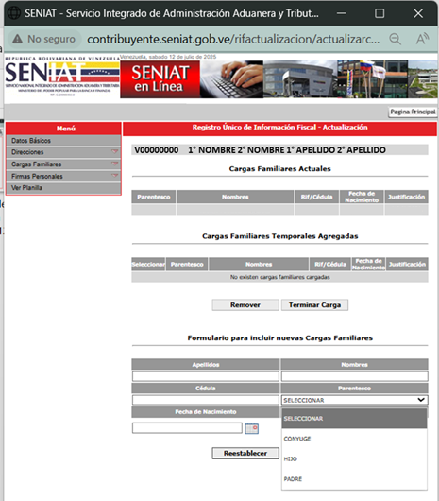Screen dimensions: 439x501
Task: Click the Fecha de Nacimiento input field
Action: [187, 428]
